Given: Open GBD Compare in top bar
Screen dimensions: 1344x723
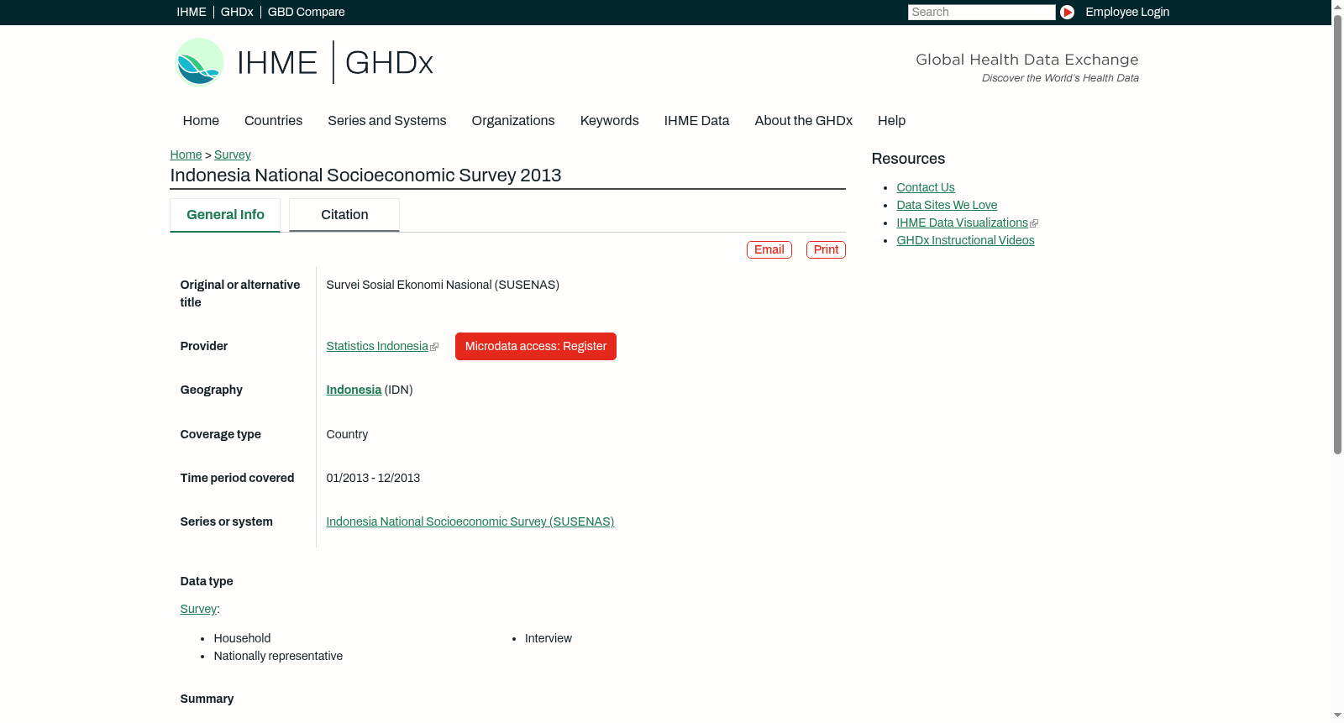Looking at the screenshot, I should coord(307,12).
